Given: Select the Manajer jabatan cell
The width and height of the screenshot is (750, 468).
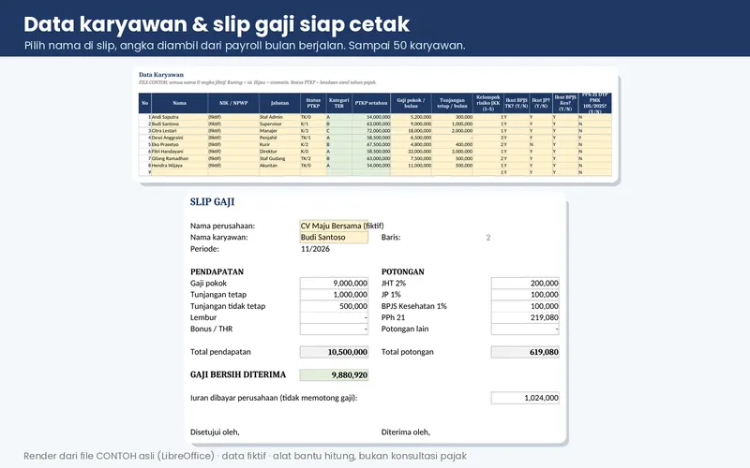Looking at the screenshot, I should [279, 131].
